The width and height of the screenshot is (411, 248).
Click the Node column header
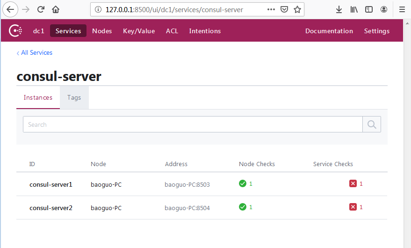click(x=98, y=164)
